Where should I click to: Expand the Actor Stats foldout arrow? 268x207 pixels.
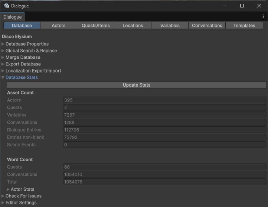pos(8,189)
